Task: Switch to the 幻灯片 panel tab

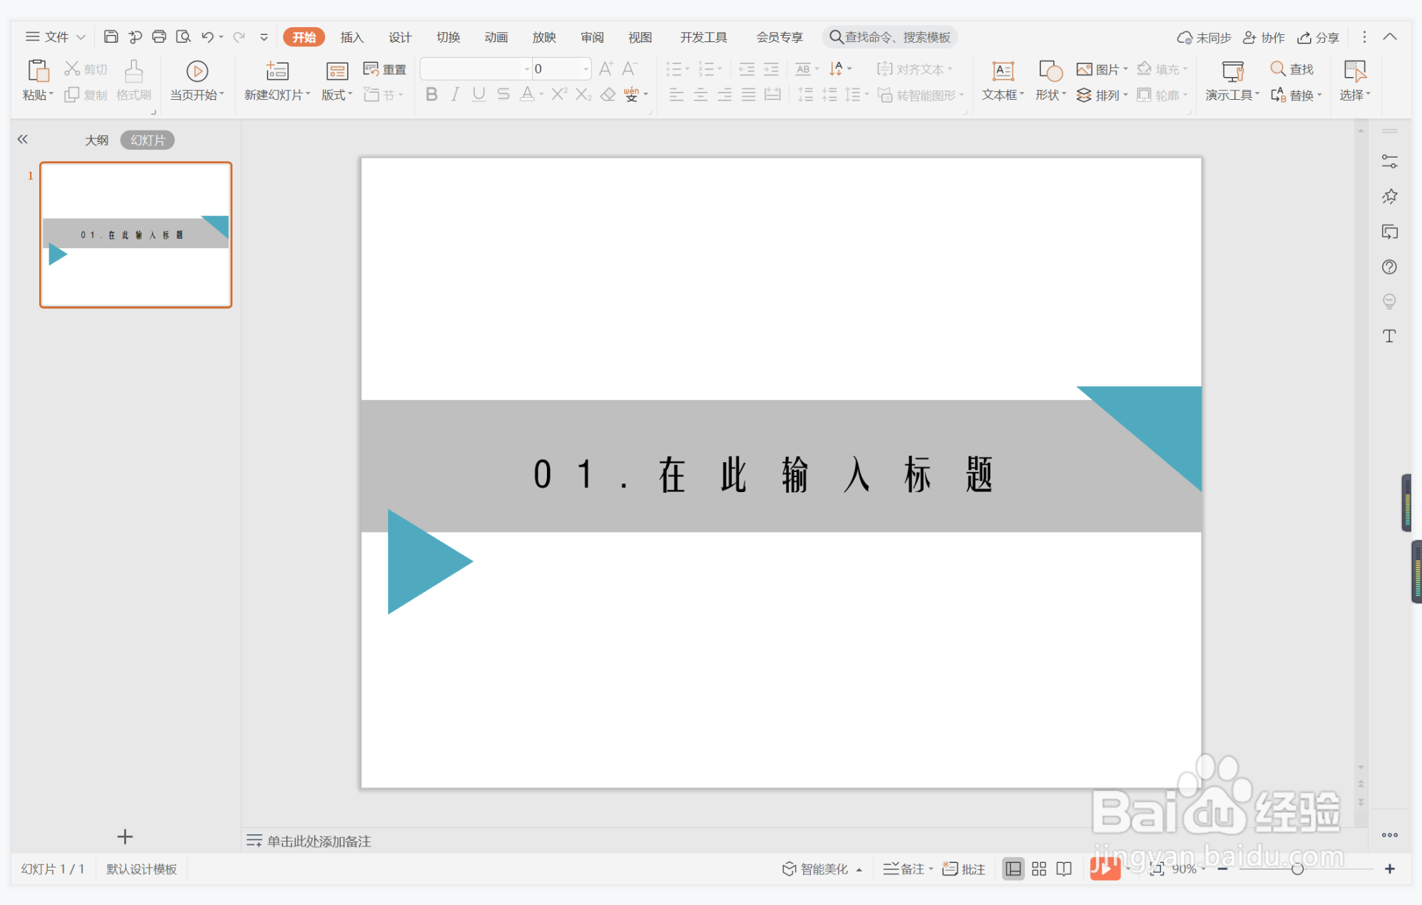Action: (147, 139)
